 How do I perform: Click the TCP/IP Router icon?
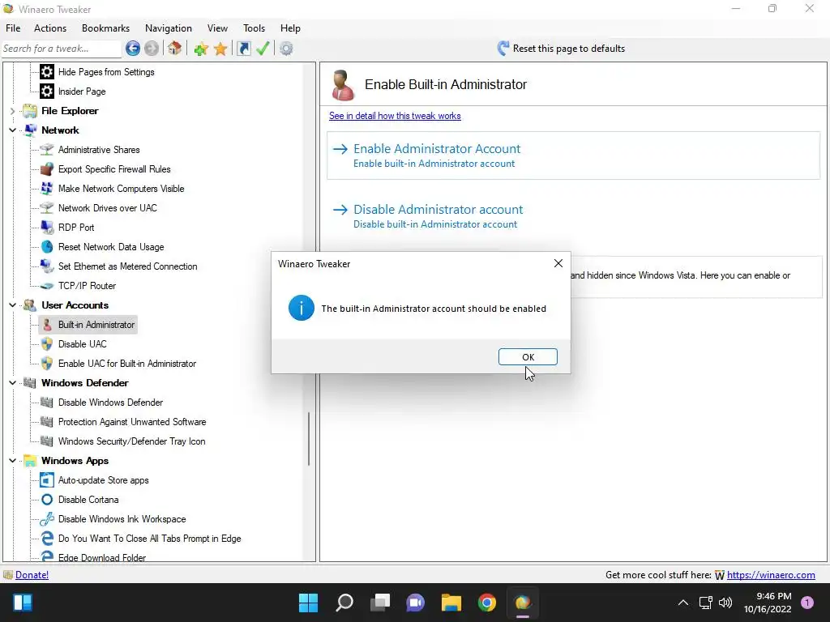[47, 286]
